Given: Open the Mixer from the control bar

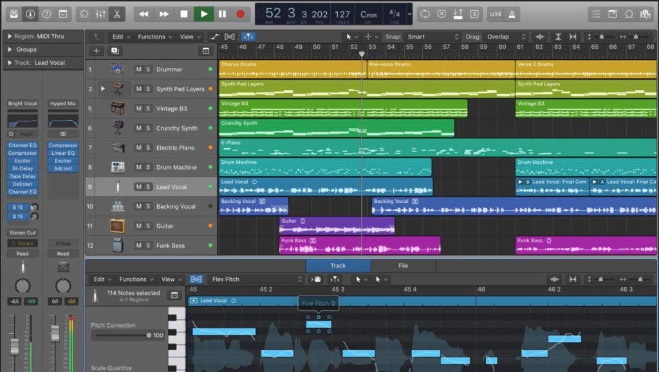Looking at the screenshot, I should [100, 13].
